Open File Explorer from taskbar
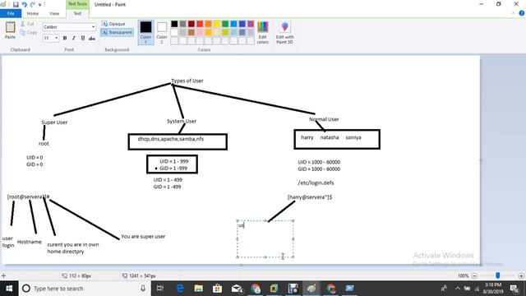The height and width of the screenshot is (296, 526). [x=199, y=289]
